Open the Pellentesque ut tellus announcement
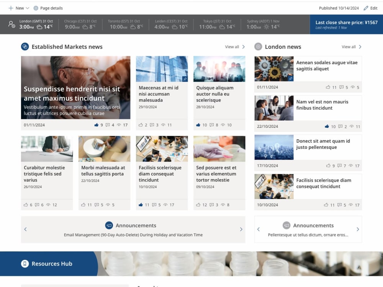 [308, 235]
